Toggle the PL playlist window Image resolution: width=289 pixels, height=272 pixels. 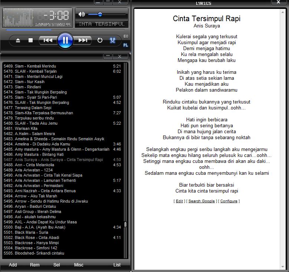click(126, 45)
